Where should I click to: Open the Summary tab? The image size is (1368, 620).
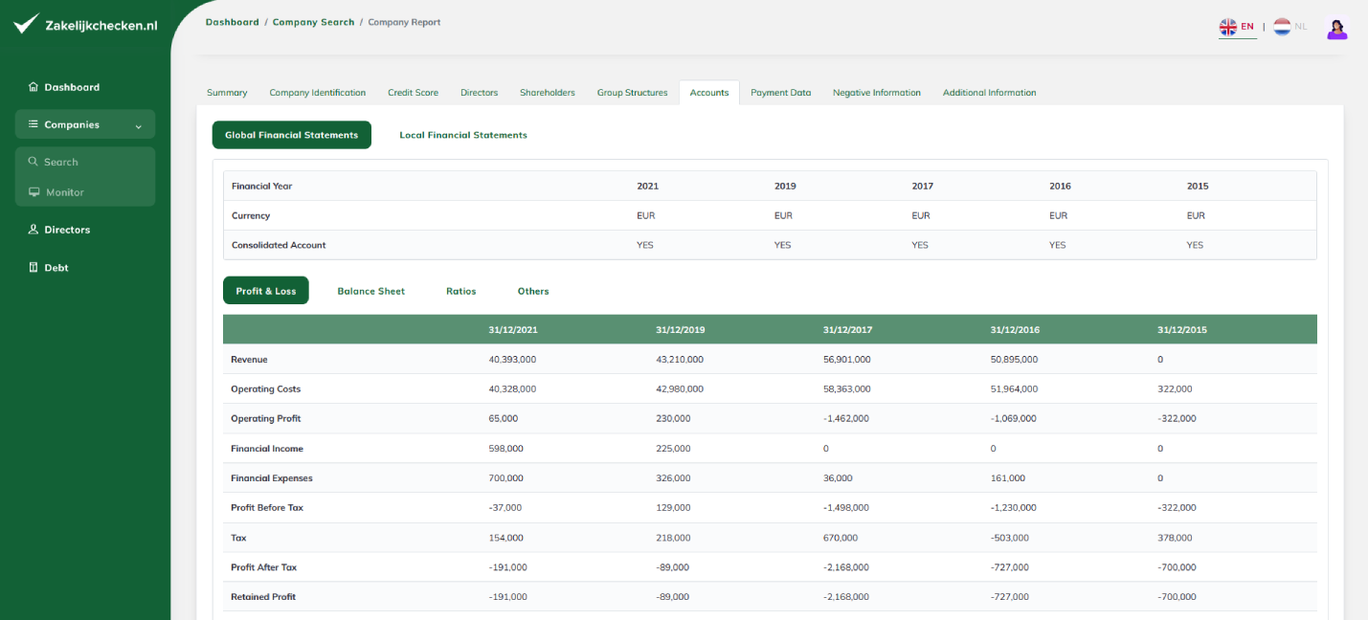[x=227, y=93]
